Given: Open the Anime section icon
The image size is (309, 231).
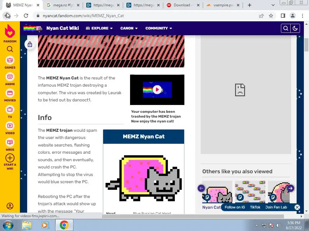Looking at the screenshot, I should tap(10, 77).
